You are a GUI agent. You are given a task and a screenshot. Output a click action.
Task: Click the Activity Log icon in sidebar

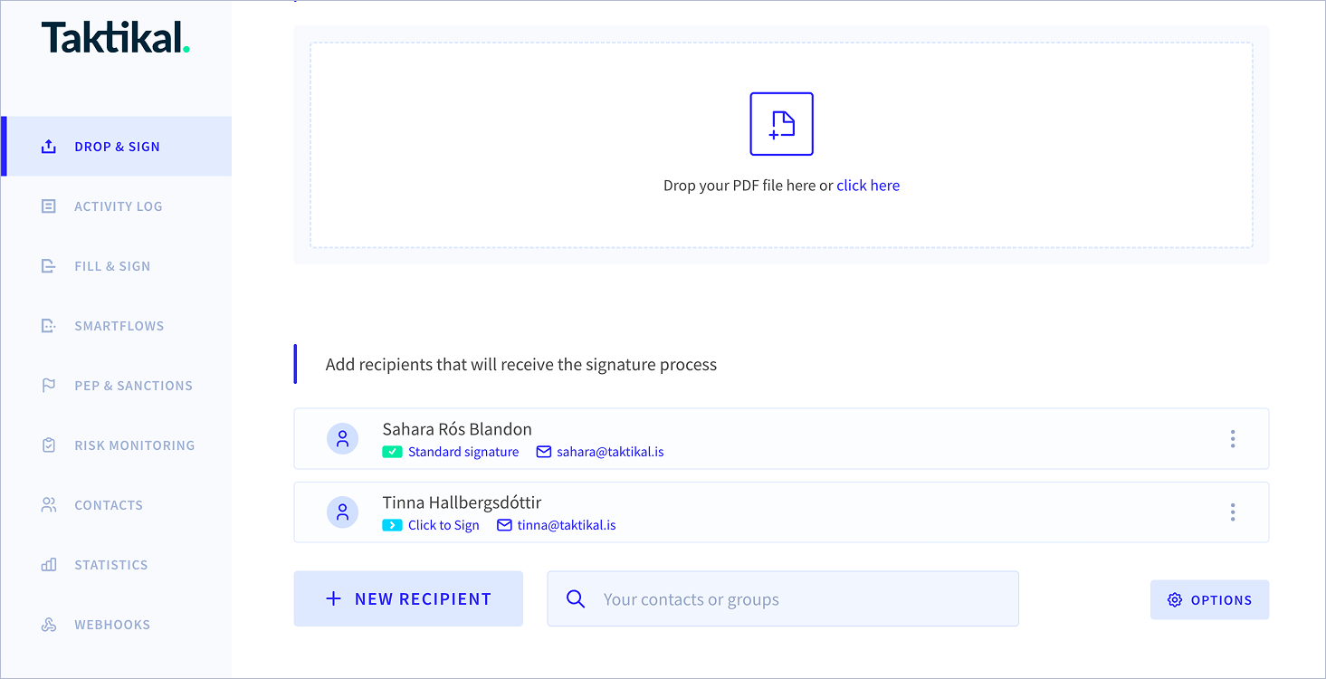click(x=49, y=206)
